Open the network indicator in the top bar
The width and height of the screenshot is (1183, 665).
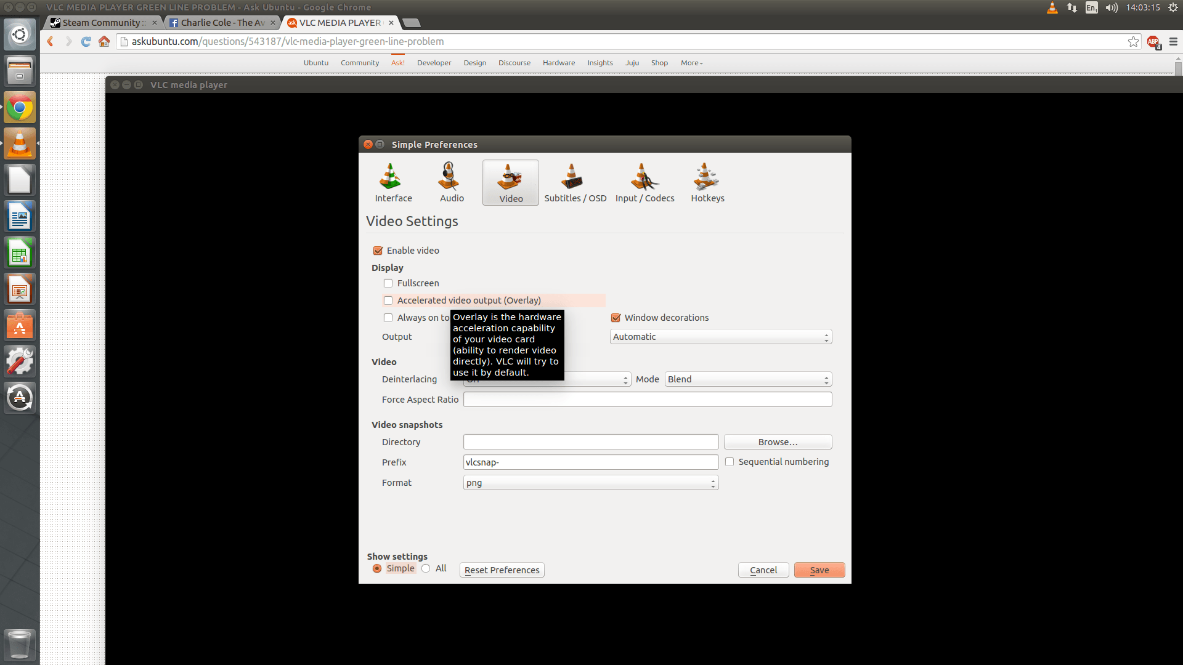[1072, 7]
